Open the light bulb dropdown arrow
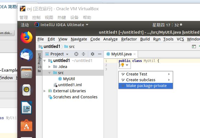200x138 pixels. tap(127, 65)
